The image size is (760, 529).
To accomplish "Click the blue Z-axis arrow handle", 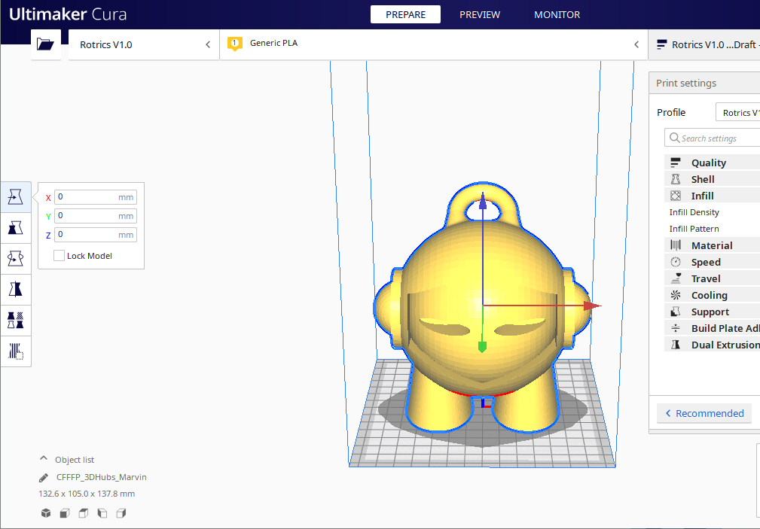I will point(483,199).
